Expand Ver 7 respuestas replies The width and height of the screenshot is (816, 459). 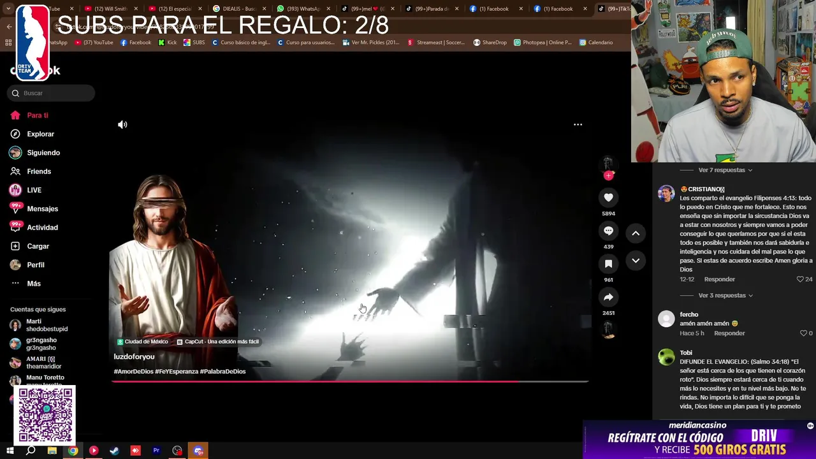click(x=725, y=170)
